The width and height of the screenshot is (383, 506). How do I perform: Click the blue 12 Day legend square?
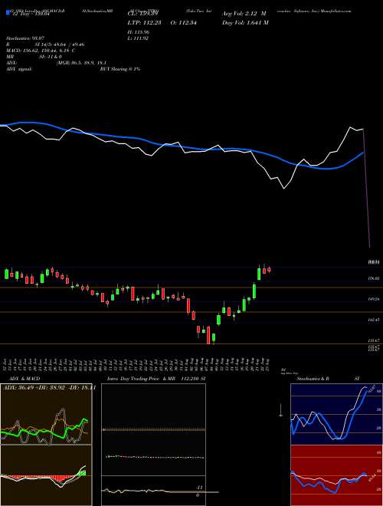coord(8,13)
